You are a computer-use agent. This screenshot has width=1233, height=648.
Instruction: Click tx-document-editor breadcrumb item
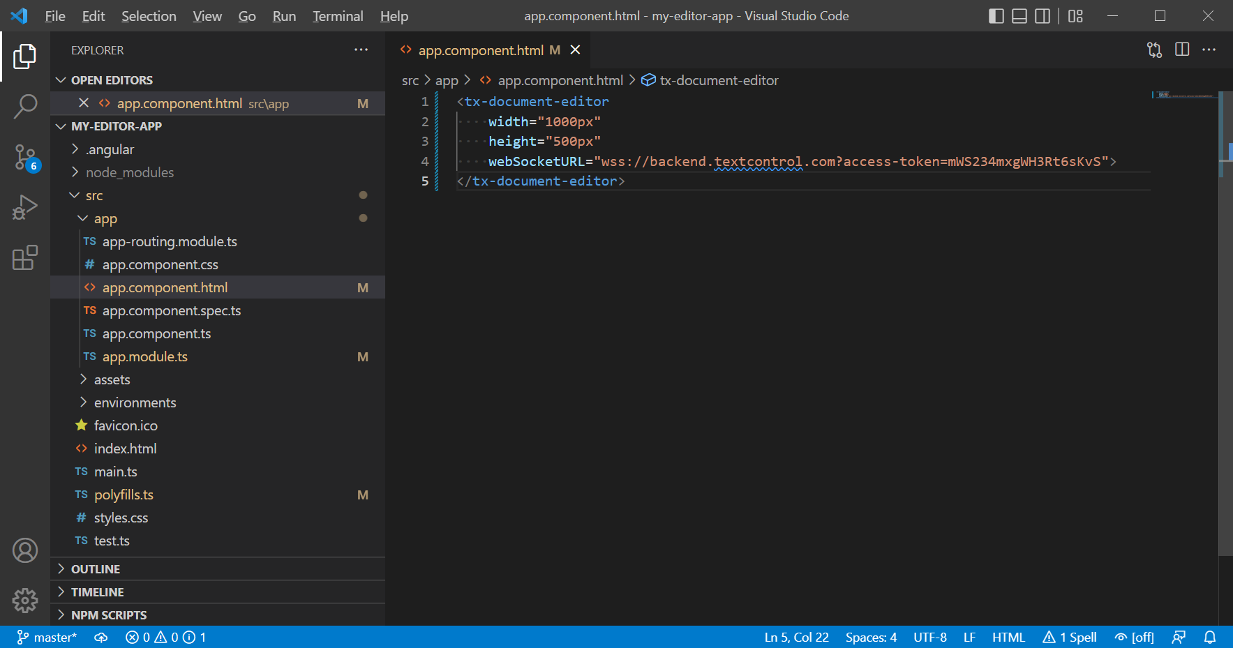coord(710,80)
